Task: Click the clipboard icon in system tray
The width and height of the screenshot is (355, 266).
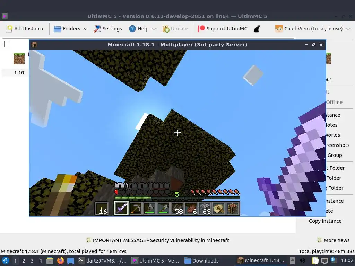Action: pos(315,260)
